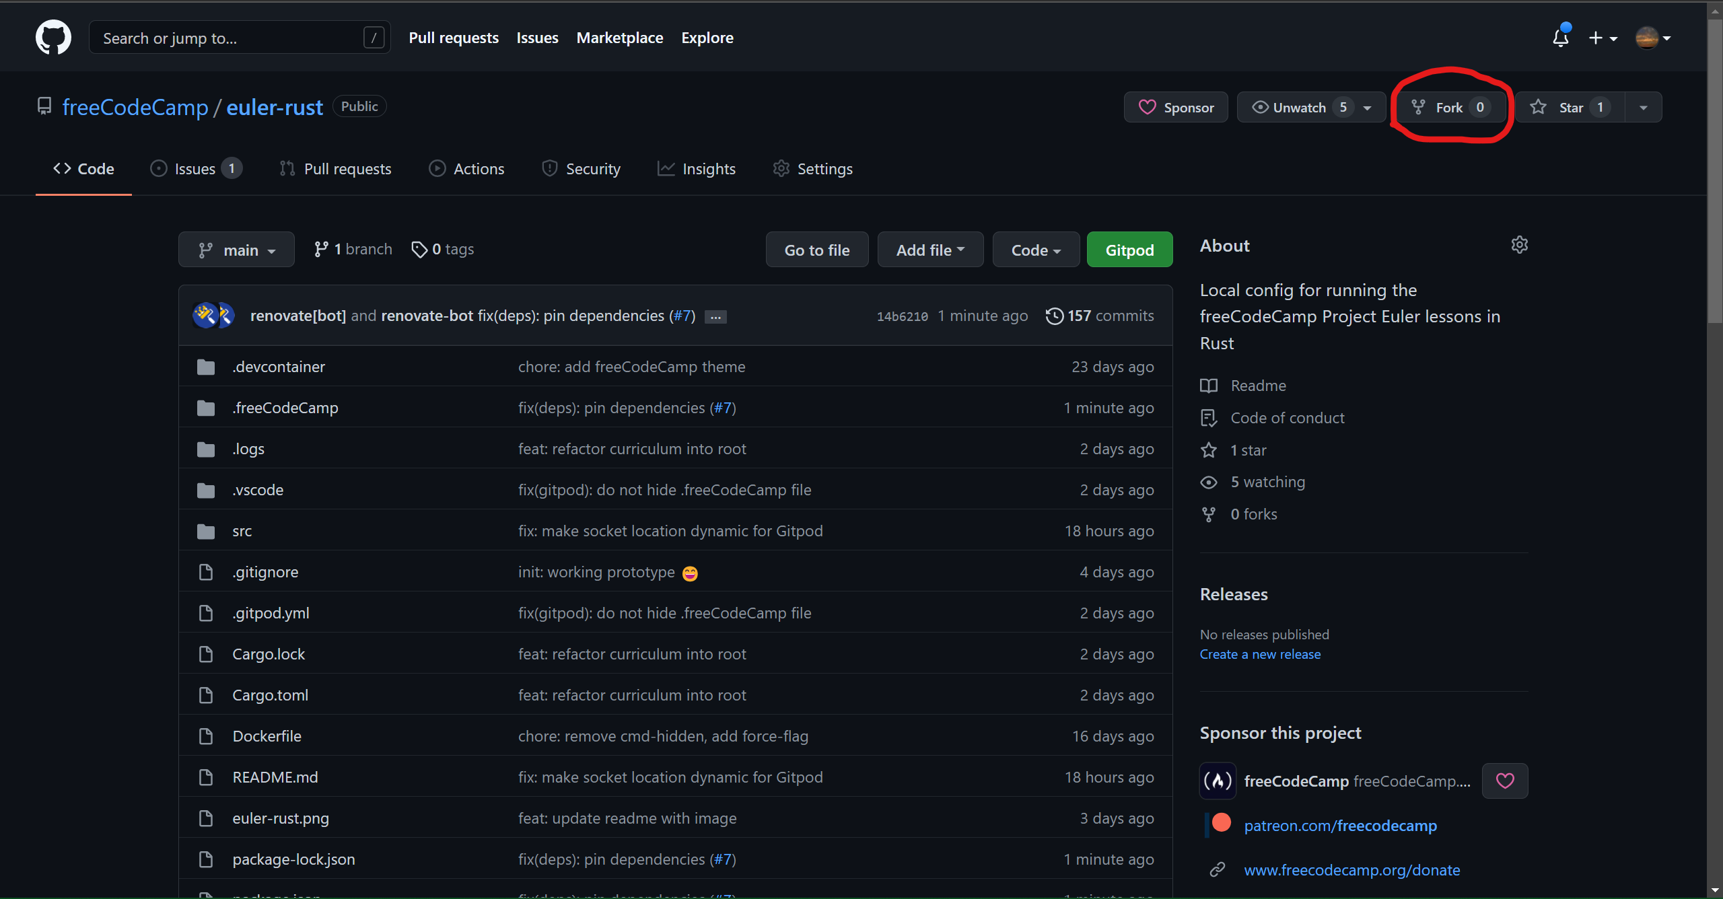Open the repository Settings tab
Viewport: 1723px width, 899px height.
812,169
